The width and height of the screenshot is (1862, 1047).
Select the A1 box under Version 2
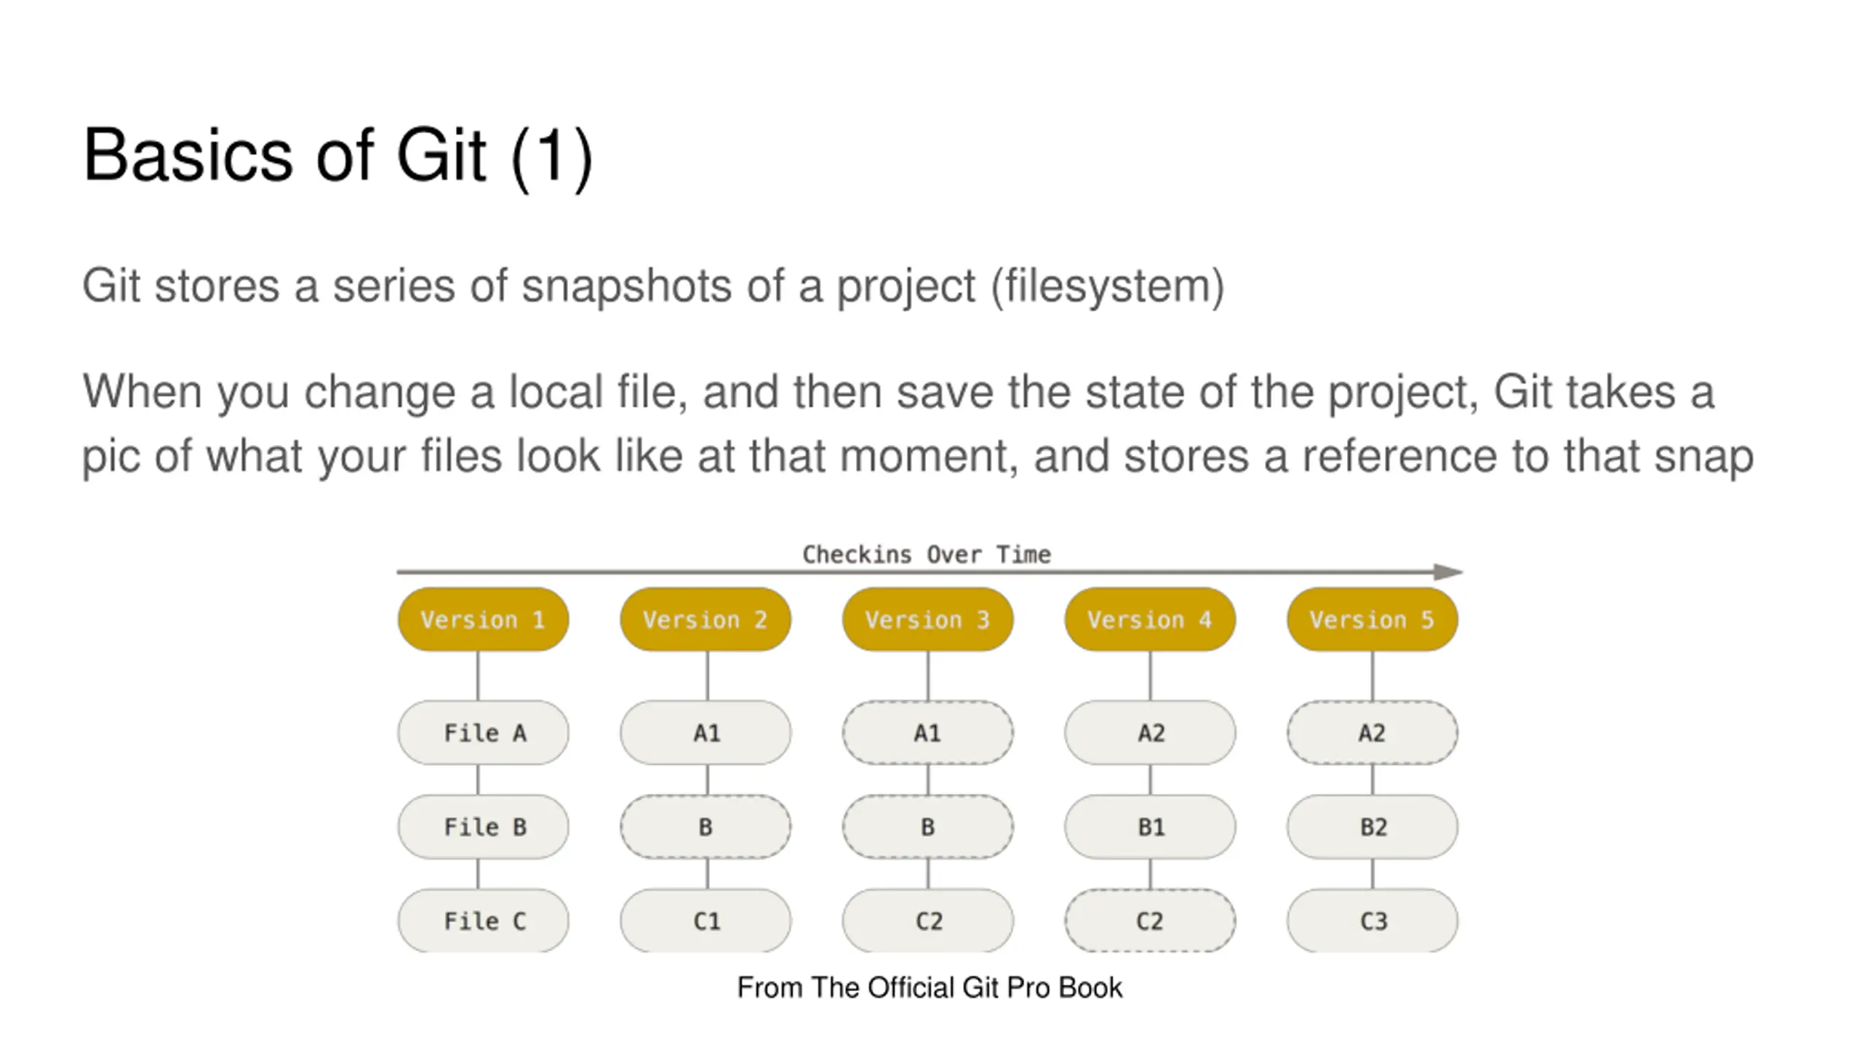pyautogui.click(x=706, y=732)
